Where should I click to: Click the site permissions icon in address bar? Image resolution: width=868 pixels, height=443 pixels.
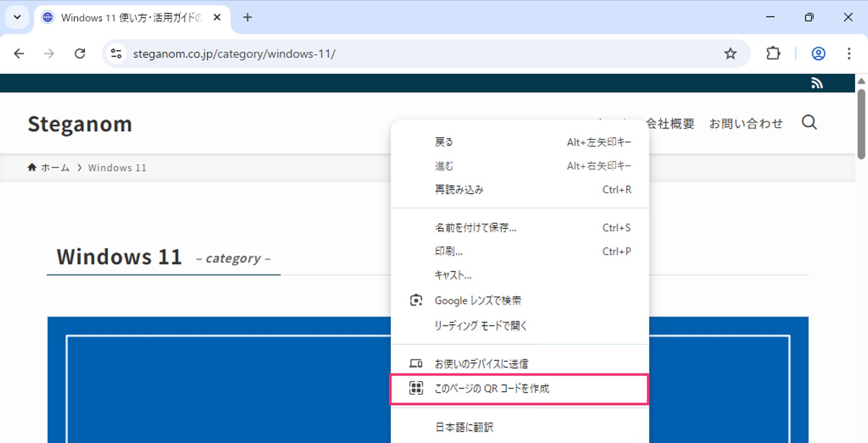116,53
